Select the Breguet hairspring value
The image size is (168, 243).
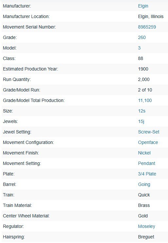coord(146,237)
